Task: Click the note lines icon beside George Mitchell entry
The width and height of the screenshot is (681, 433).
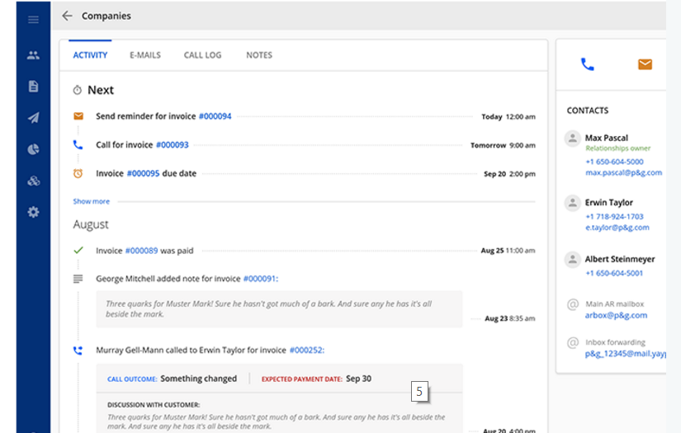Action: [x=78, y=279]
